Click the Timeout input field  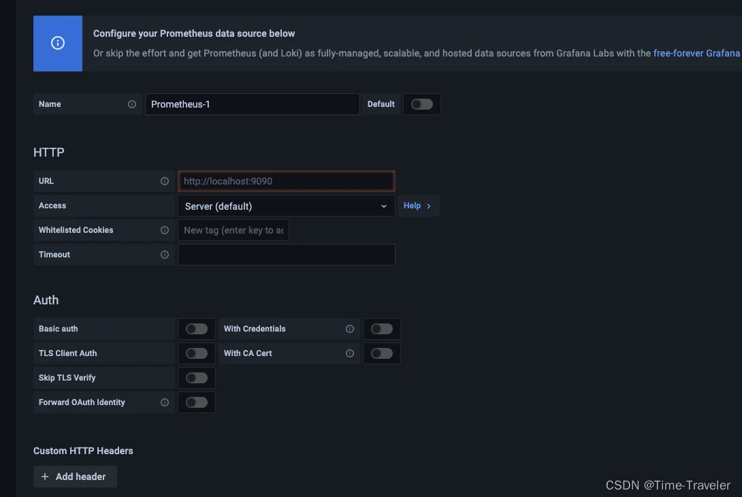tap(287, 255)
